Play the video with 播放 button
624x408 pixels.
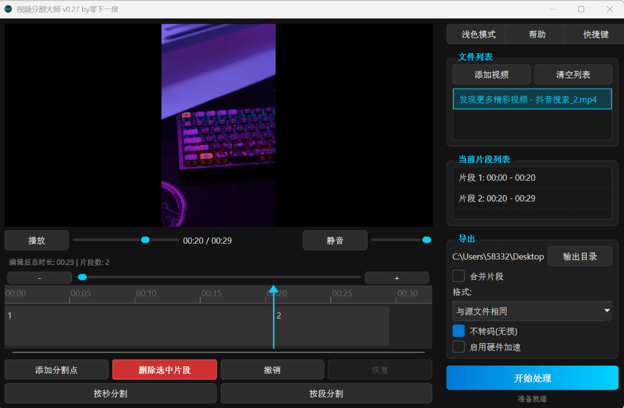click(36, 240)
